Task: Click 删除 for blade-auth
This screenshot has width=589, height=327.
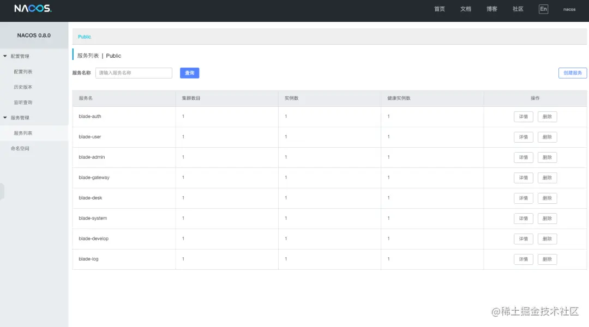Action: click(x=547, y=117)
